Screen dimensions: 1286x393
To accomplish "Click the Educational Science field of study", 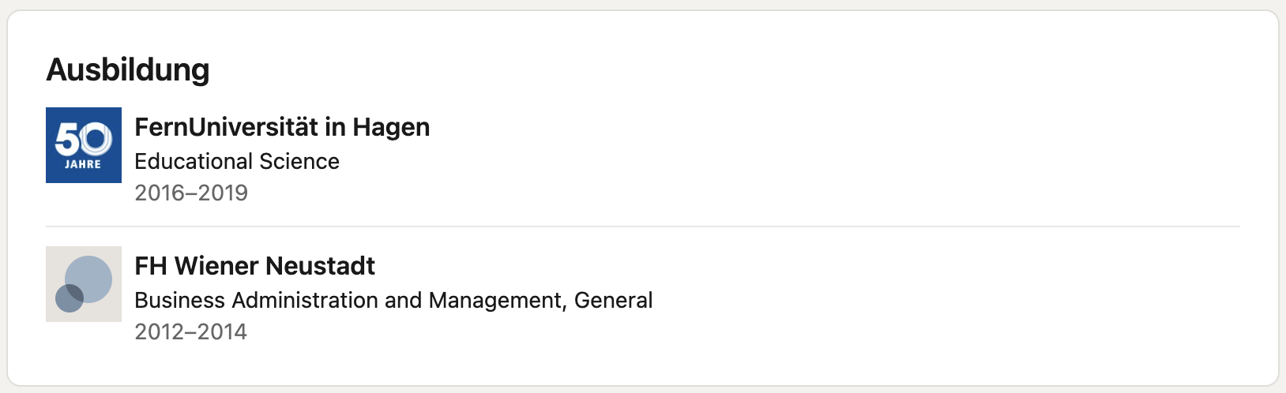I will coord(237,161).
